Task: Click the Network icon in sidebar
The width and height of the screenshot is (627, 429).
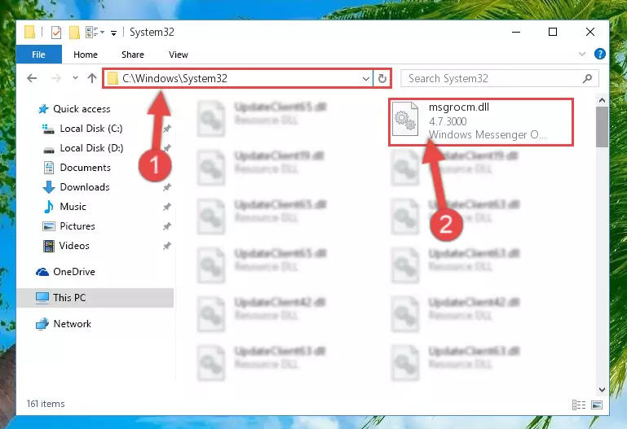Action: [x=42, y=324]
